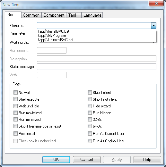This screenshot has width=166, height=167.
Task: Tick Skip if filename doesn't exist
Action: point(15,126)
